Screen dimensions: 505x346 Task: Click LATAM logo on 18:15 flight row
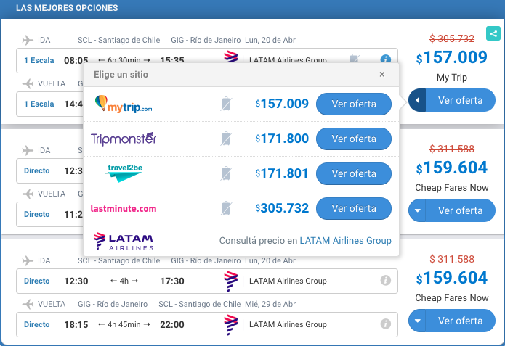(x=231, y=325)
